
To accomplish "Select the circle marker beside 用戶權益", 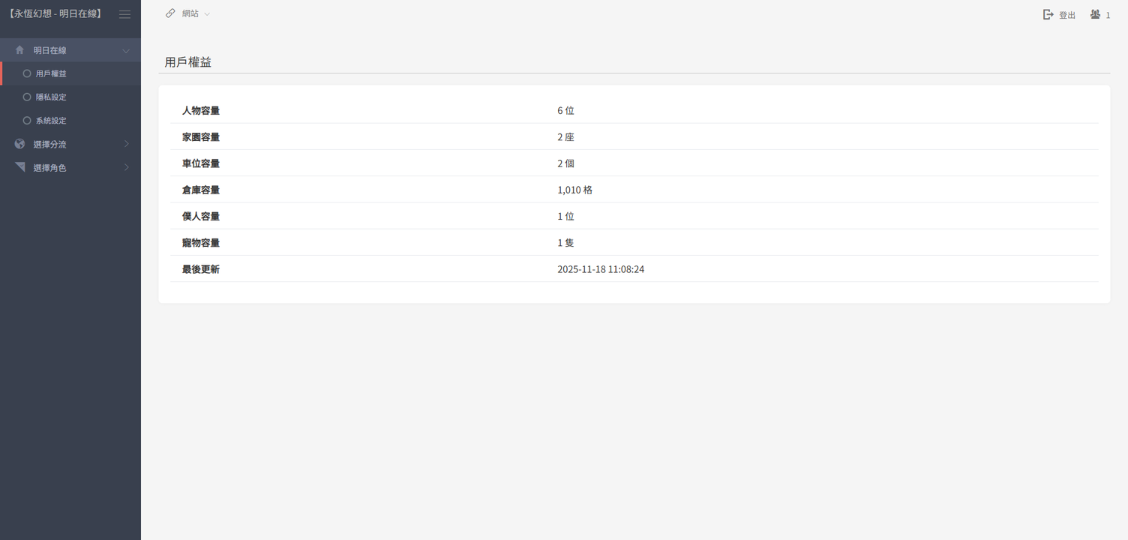I will click(x=27, y=73).
